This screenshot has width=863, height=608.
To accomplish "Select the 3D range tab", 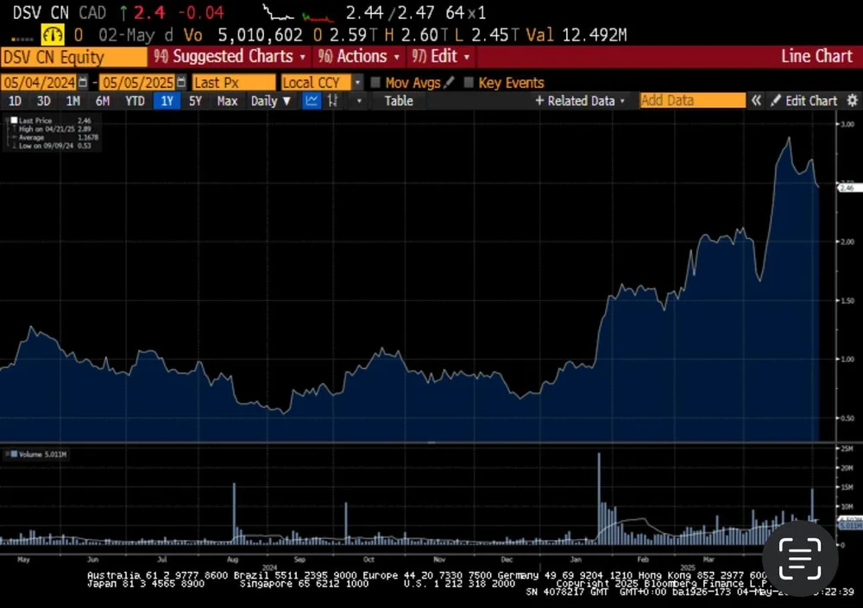I will coord(43,101).
